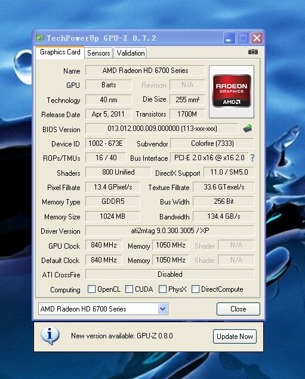Click the ROPs/TMUs value 16 / 40
305x379 pixels.
(106, 158)
